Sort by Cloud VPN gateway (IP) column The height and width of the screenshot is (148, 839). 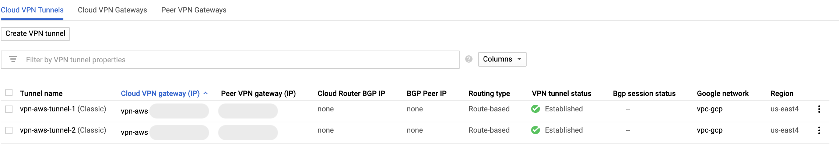pyautogui.click(x=160, y=93)
